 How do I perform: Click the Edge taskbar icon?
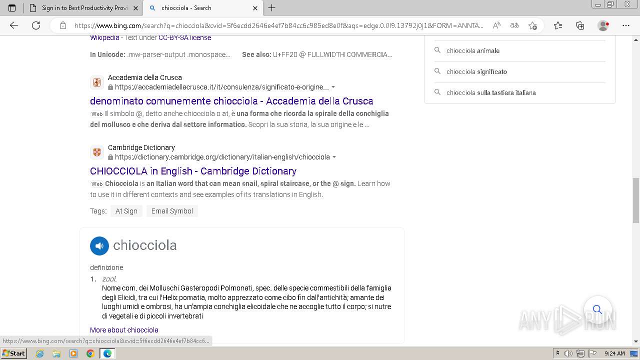click(x=107, y=353)
